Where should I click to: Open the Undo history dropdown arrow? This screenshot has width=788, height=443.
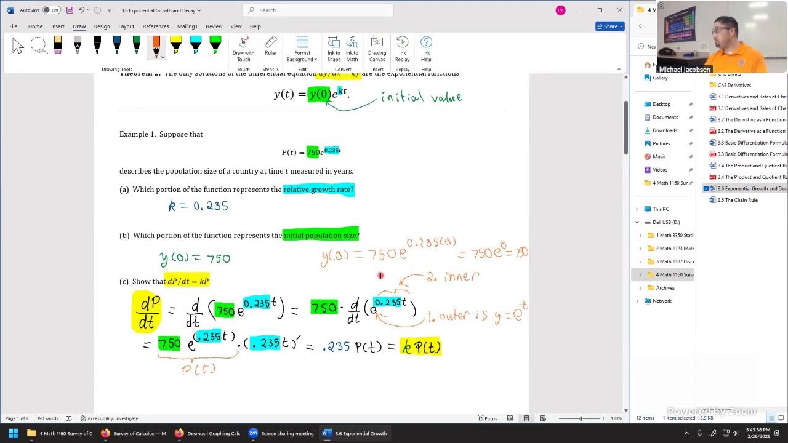pos(89,10)
